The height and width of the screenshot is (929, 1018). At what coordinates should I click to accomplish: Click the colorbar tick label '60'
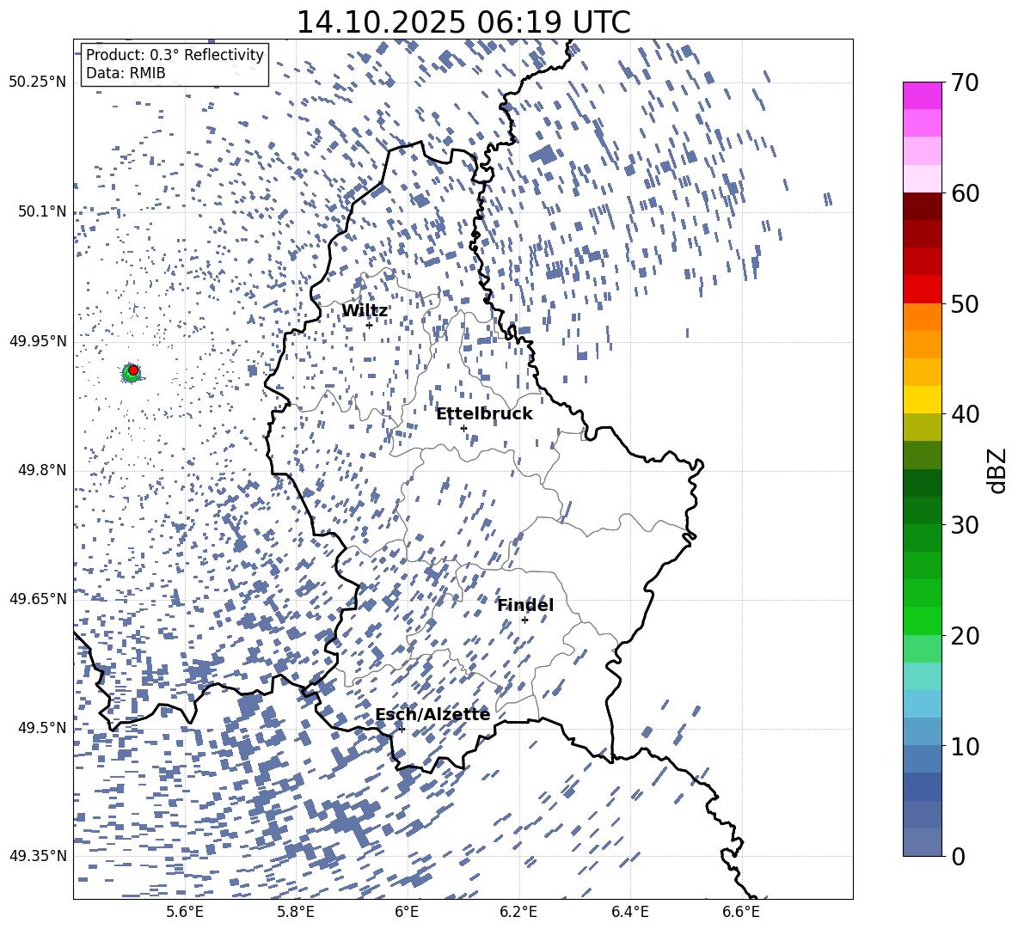tap(965, 193)
